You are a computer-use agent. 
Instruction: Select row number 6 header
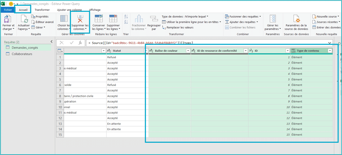(60, 85)
